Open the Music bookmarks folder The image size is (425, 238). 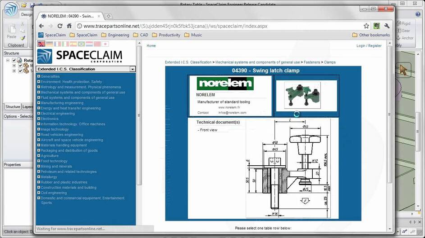point(193,35)
